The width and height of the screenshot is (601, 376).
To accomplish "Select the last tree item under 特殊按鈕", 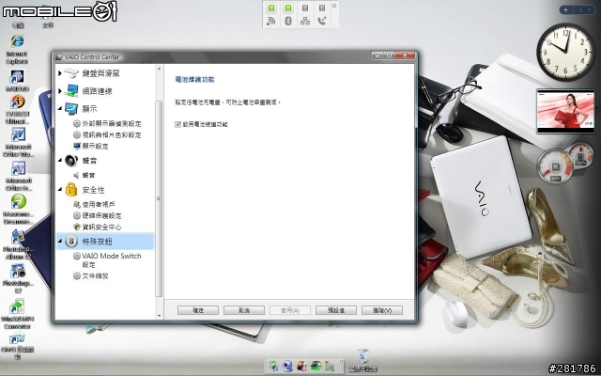I will tap(95, 276).
